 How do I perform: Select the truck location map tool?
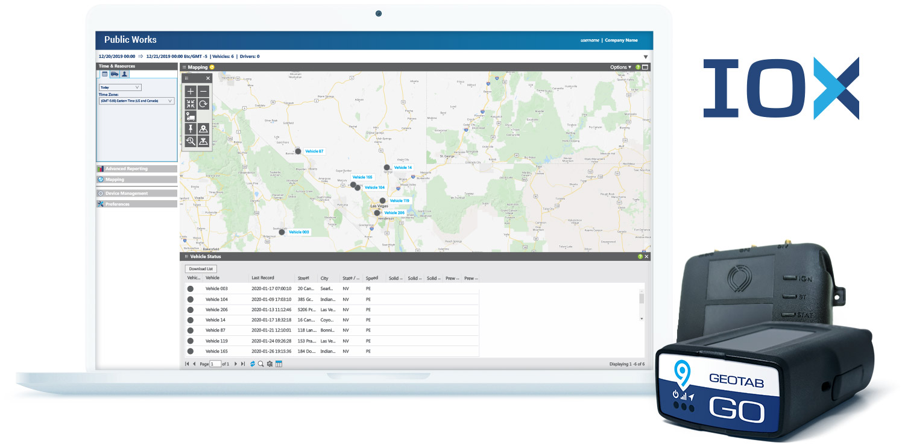coord(191,116)
